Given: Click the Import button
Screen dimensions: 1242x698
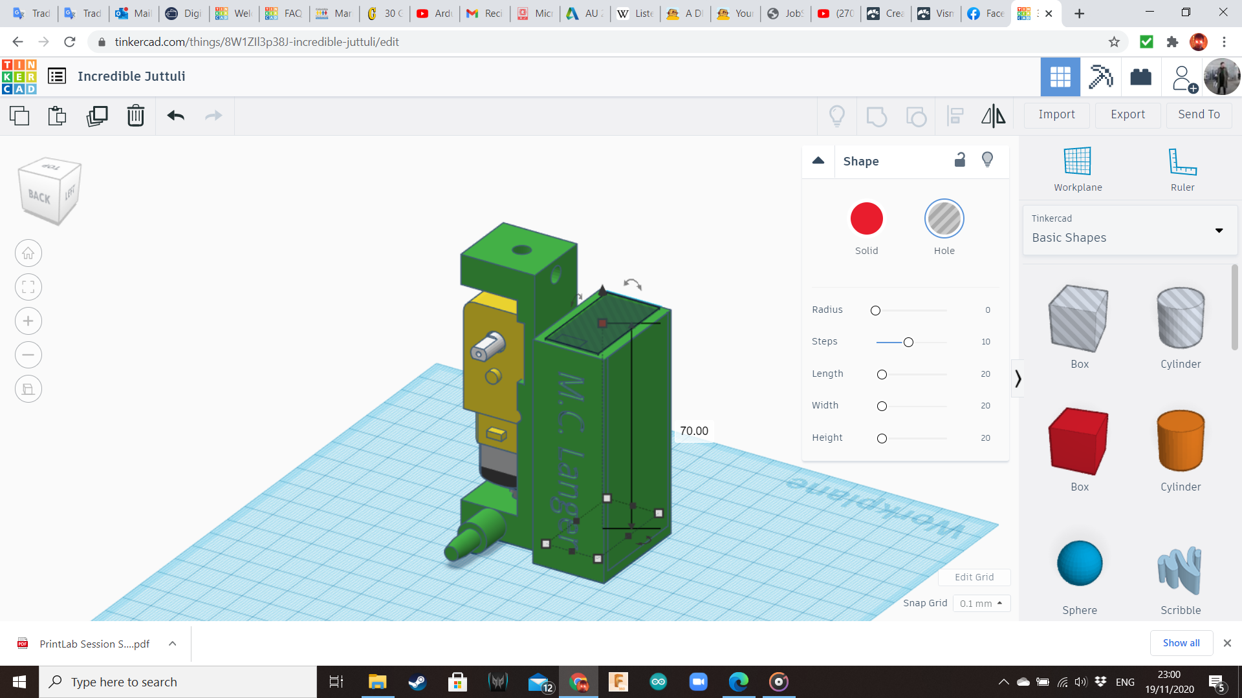Looking at the screenshot, I should point(1056,114).
